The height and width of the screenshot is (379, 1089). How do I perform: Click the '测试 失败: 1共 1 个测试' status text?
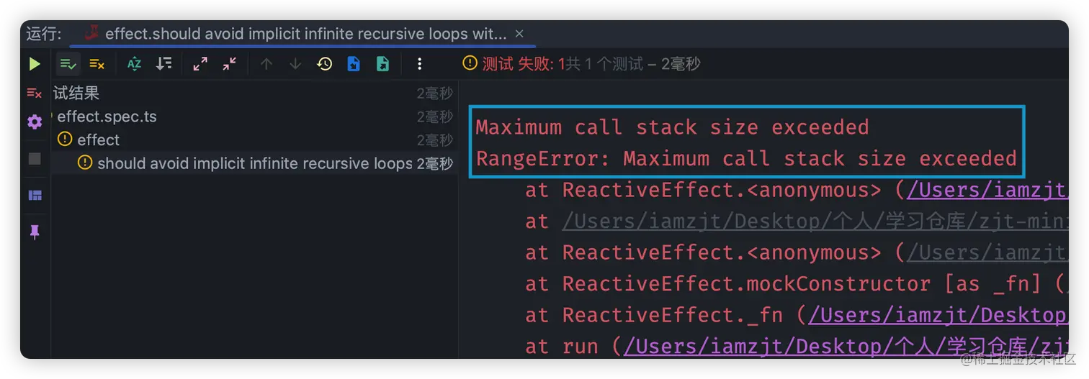(x=591, y=64)
